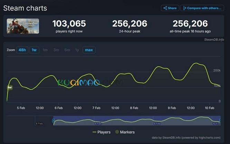
Task: Click the Steam charts heading
Action: [x=25, y=8]
